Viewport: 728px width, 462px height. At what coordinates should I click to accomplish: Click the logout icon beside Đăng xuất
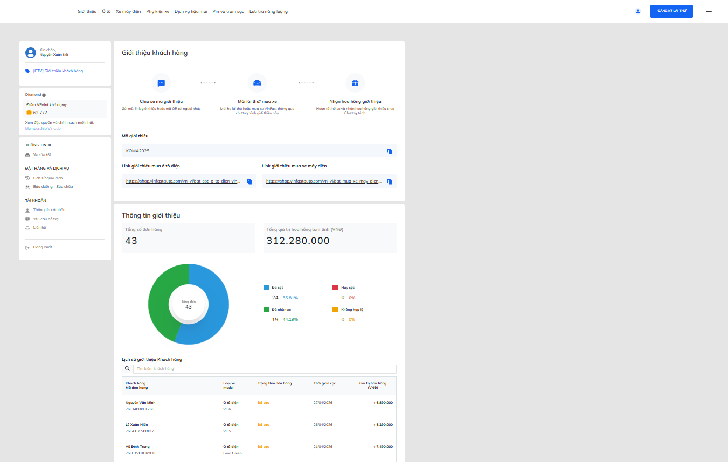tap(27, 247)
